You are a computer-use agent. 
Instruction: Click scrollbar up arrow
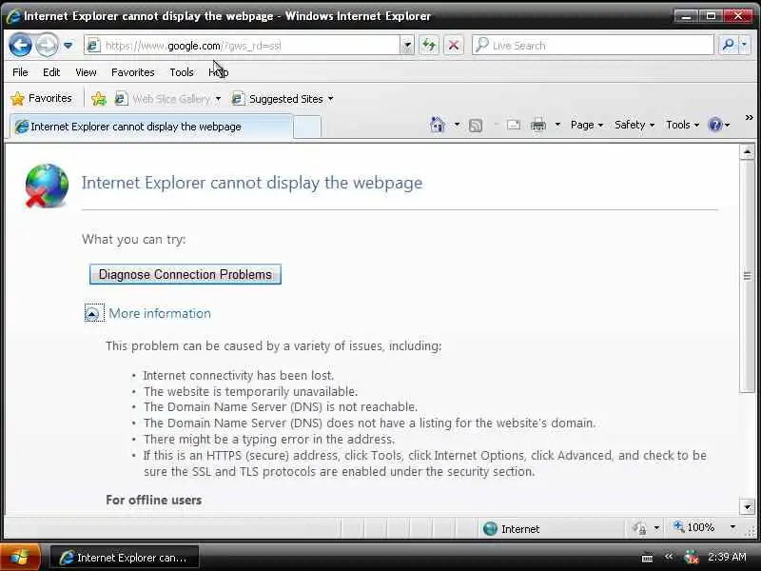tap(747, 152)
